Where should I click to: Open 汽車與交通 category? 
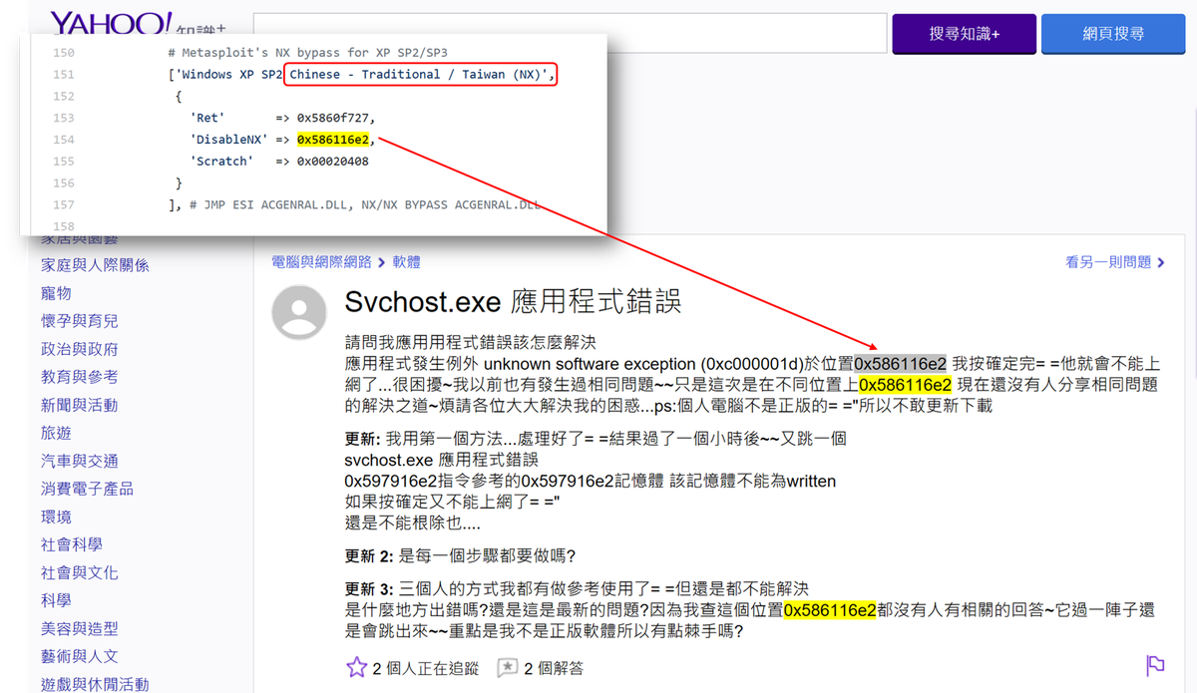tap(79, 461)
